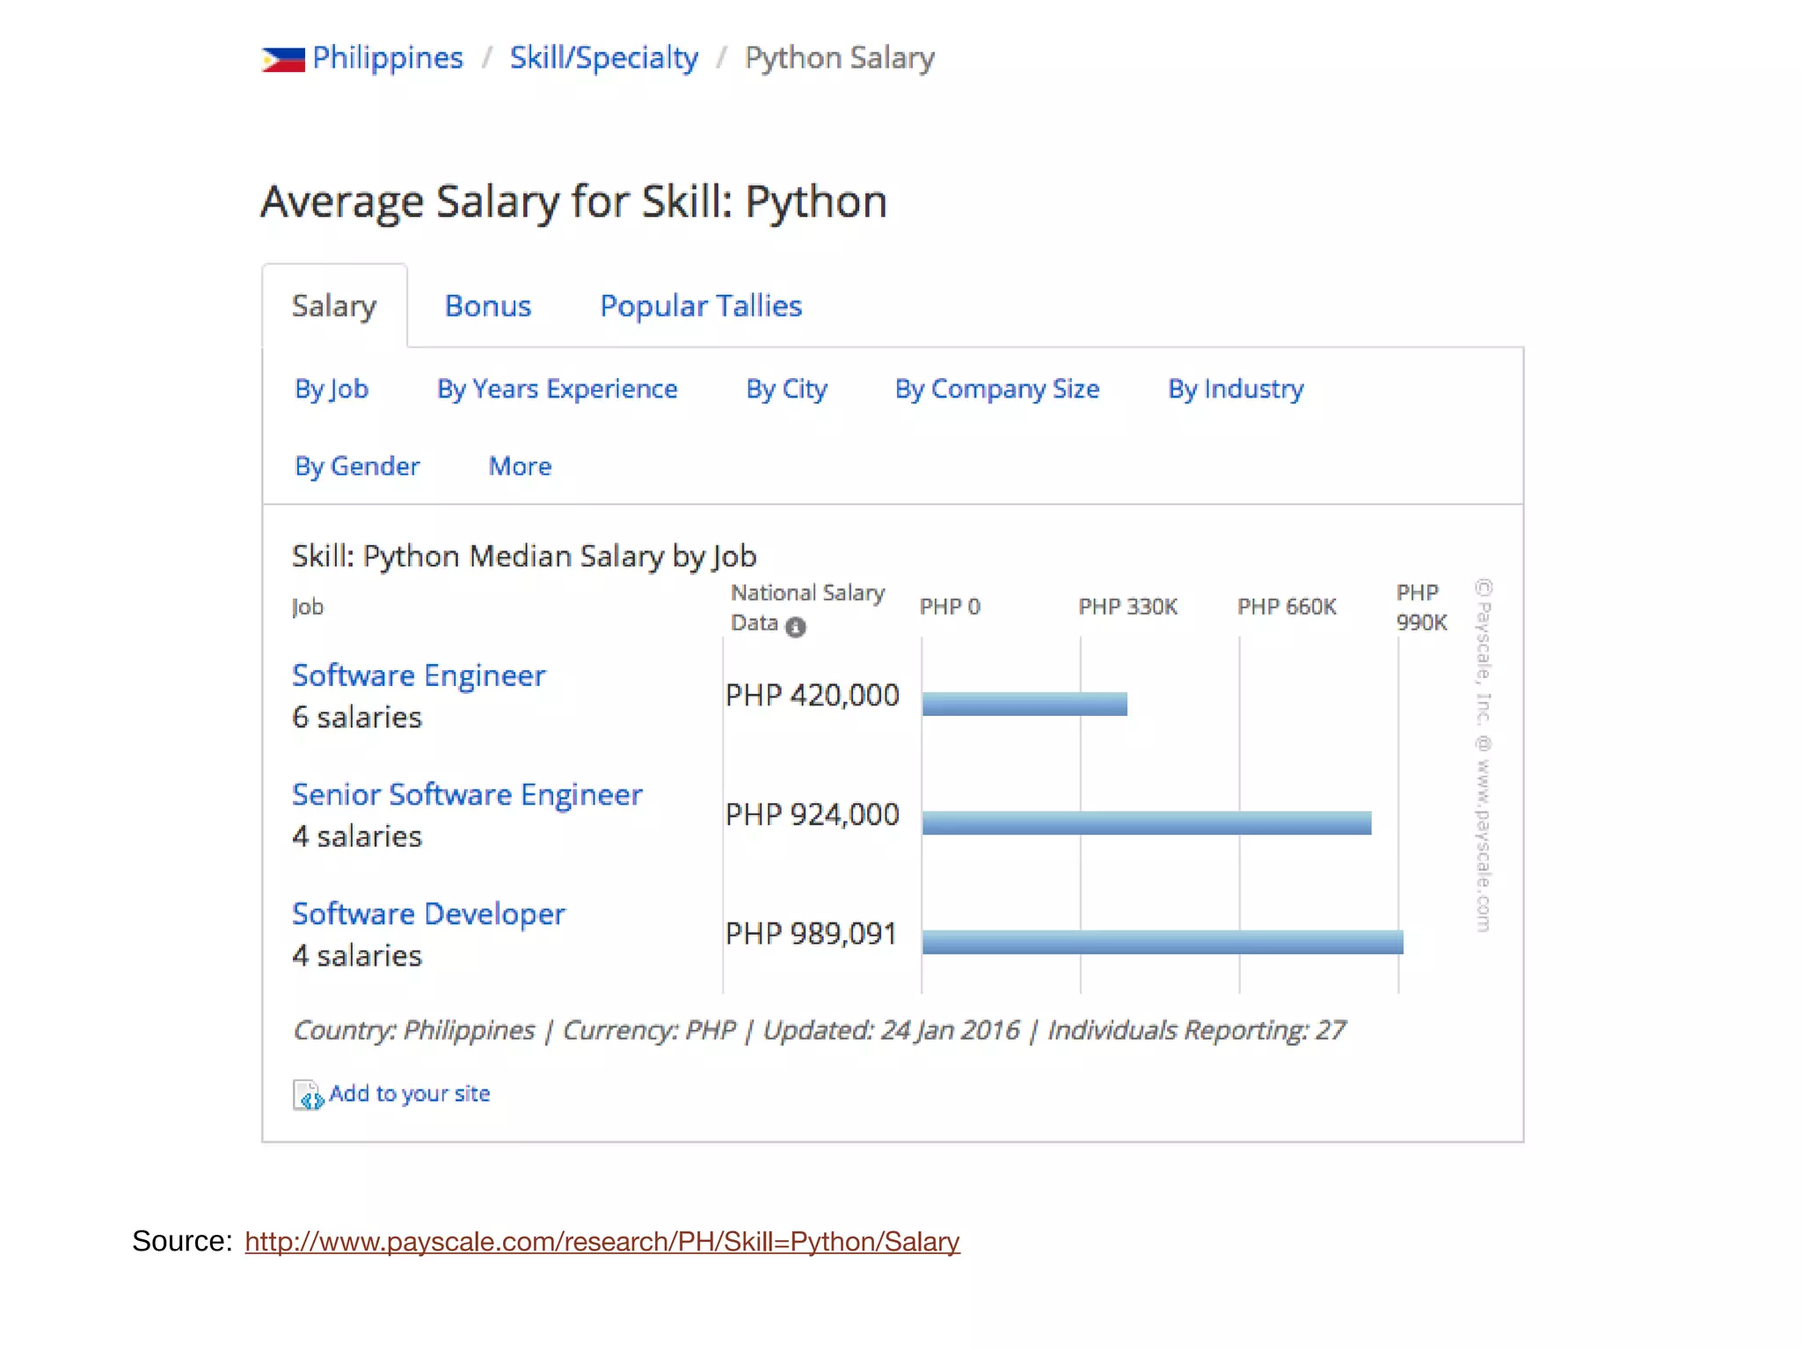Select the By Gender filter
Screen dimensions: 1801x1350
[357, 466]
